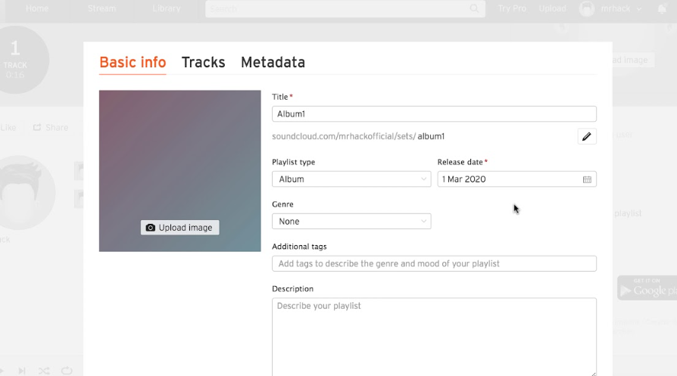Toggle repeat in the player bar

tap(67, 370)
